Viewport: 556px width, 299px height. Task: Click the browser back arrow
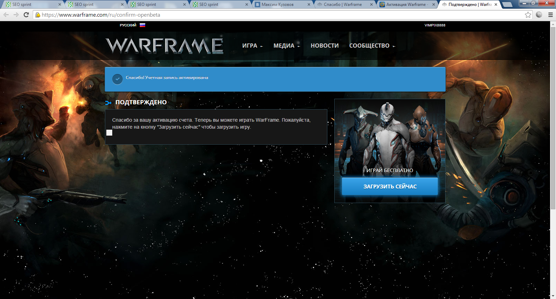pos(6,15)
